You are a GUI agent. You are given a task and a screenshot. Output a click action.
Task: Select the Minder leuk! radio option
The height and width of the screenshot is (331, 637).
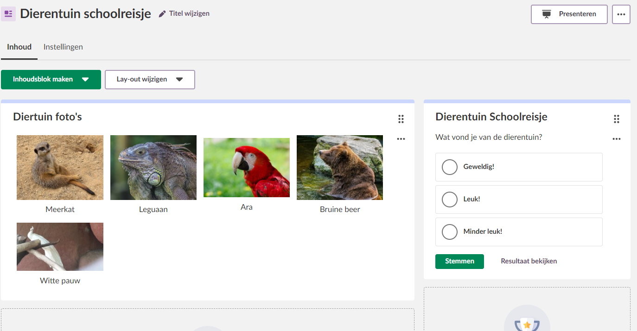click(x=450, y=231)
